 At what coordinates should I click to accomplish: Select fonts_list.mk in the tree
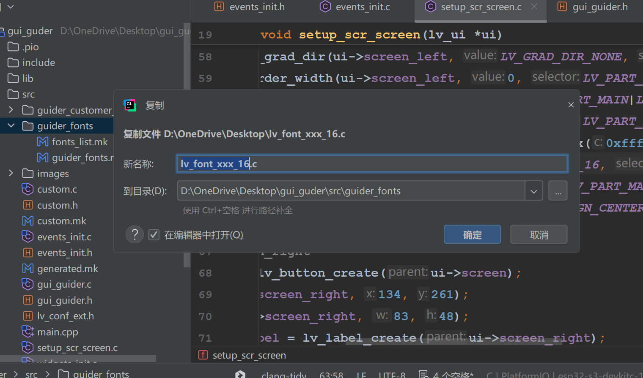click(80, 141)
